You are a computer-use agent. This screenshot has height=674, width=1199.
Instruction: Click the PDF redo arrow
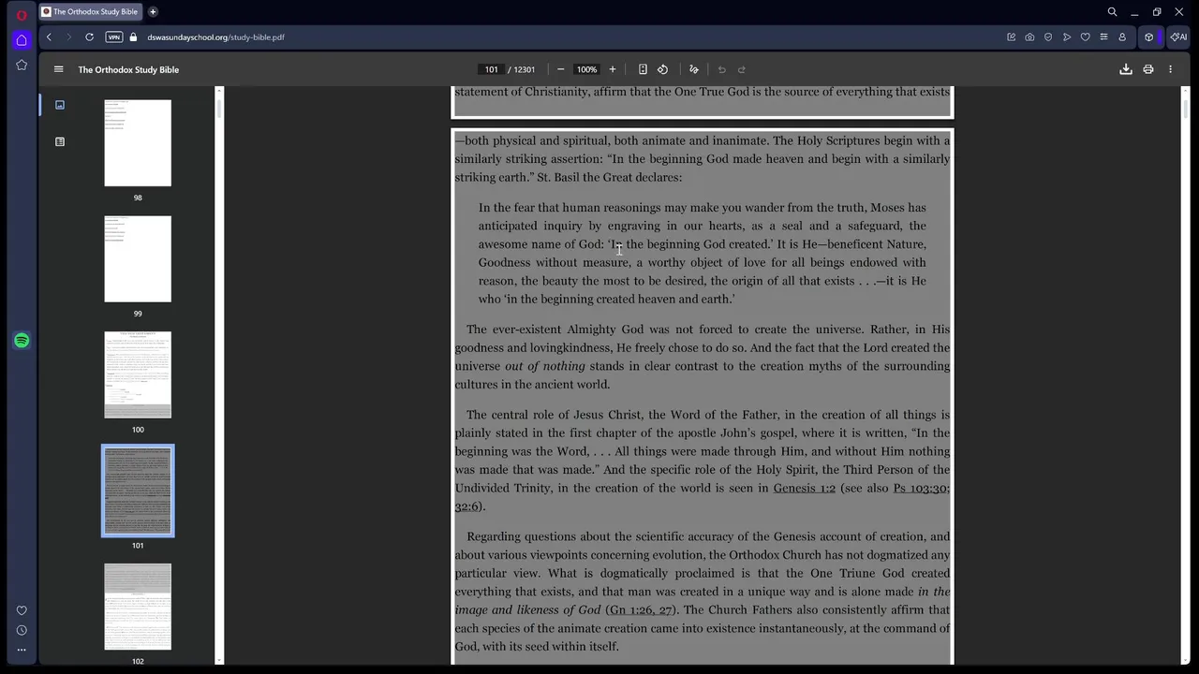point(741,69)
